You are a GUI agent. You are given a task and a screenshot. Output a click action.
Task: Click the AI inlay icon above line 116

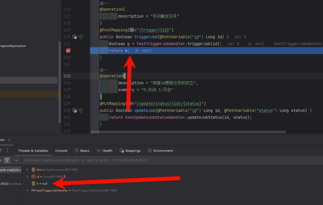pyautogui.click(x=102, y=3)
